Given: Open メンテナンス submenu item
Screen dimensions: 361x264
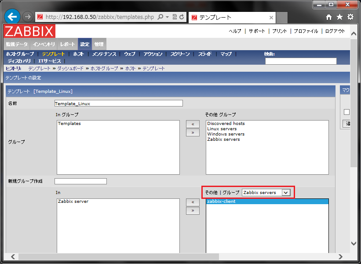Looking at the screenshot, I should (104, 54).
